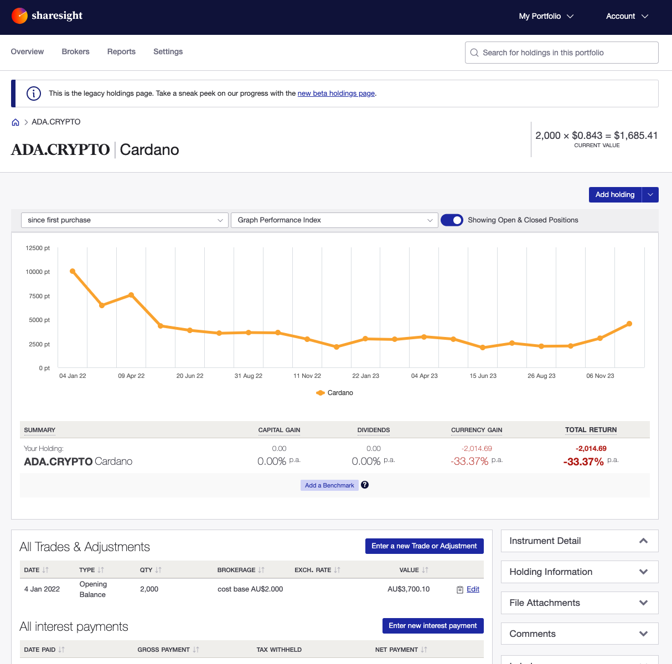Sort trades by Value column arrows
Viewport: 672px width, 664px height.
pyautogui.click(x=425, y=570)
